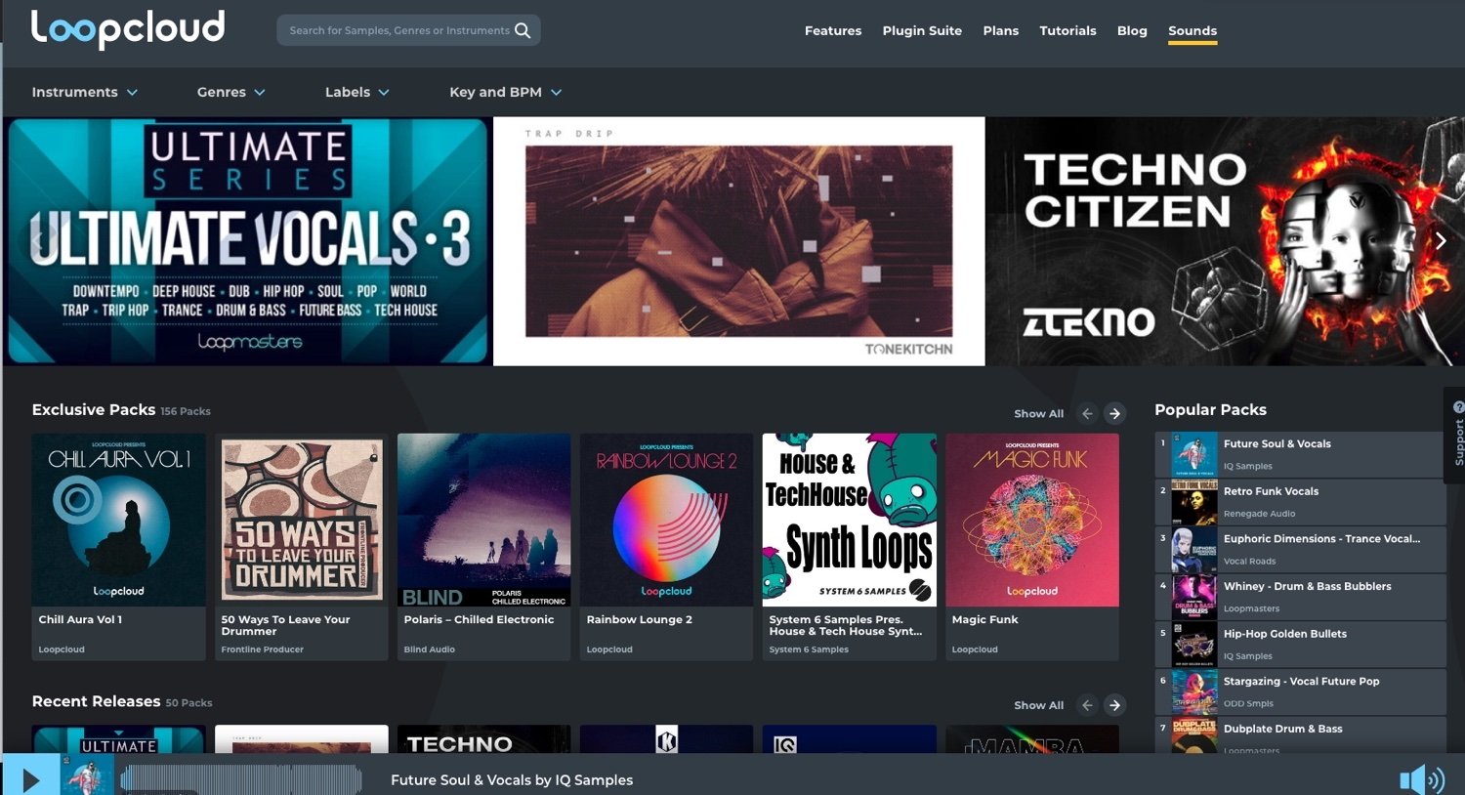Click the Loopcloud logo

[x=128, y=29]
